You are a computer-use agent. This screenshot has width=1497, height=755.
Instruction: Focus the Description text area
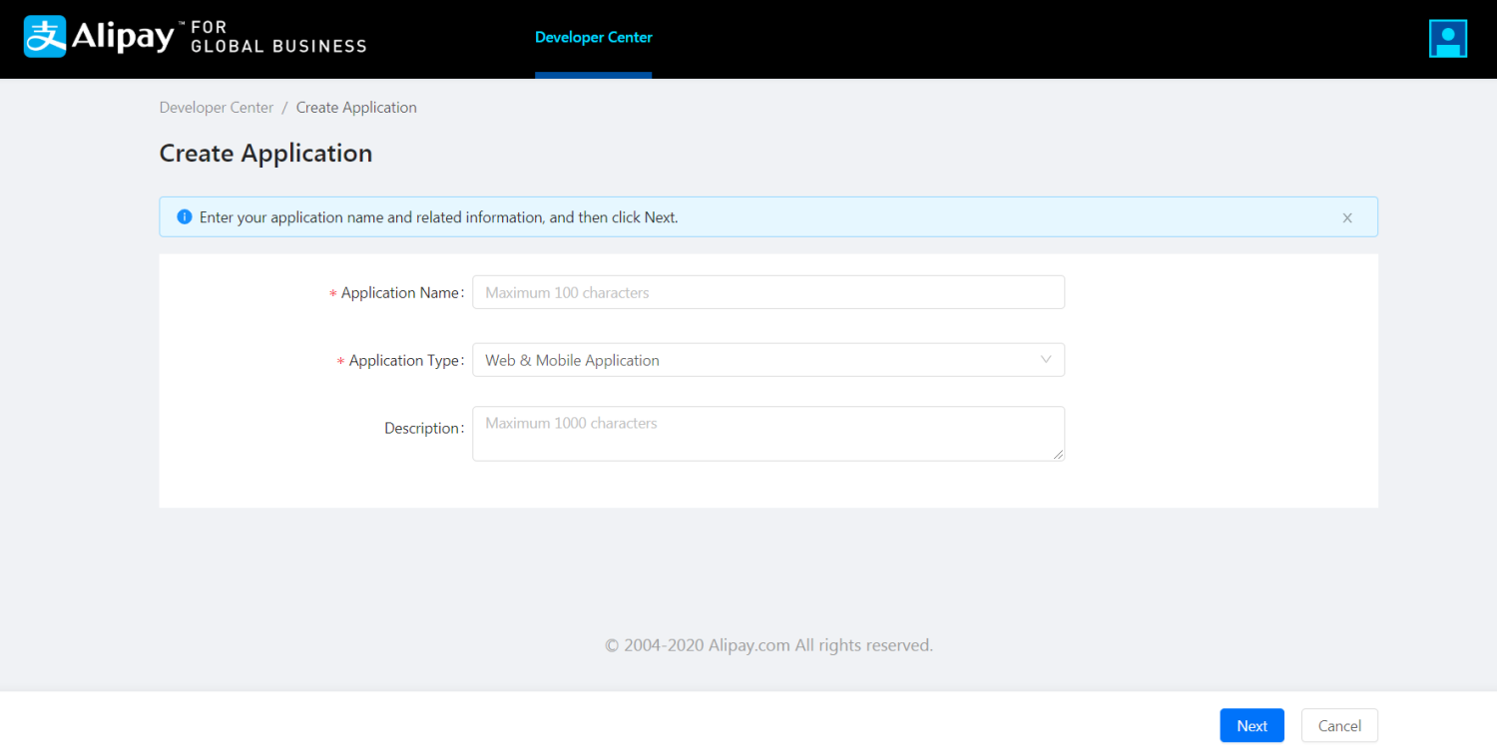(x=768, y=434)
